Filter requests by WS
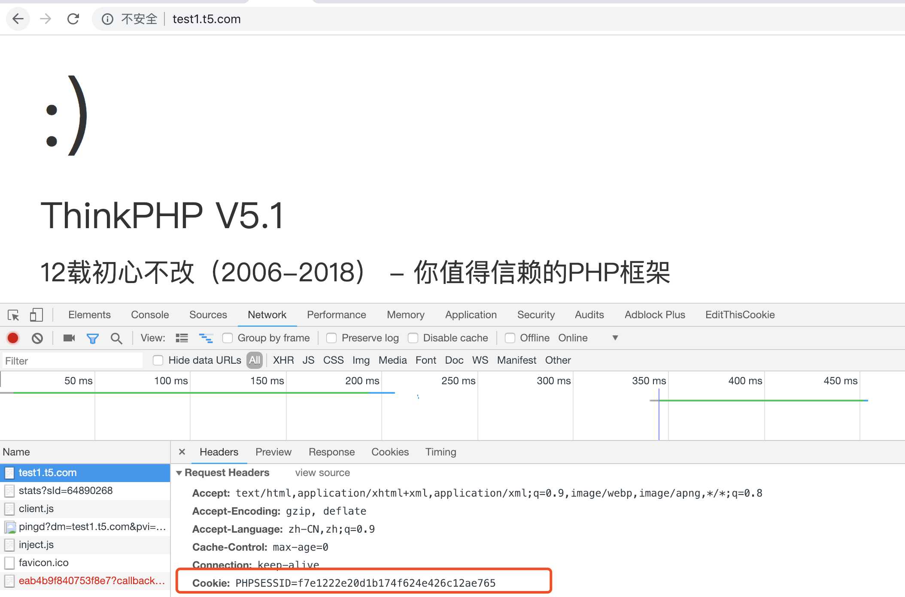Viewport: 905px width, 597px height. click(480, 360)
